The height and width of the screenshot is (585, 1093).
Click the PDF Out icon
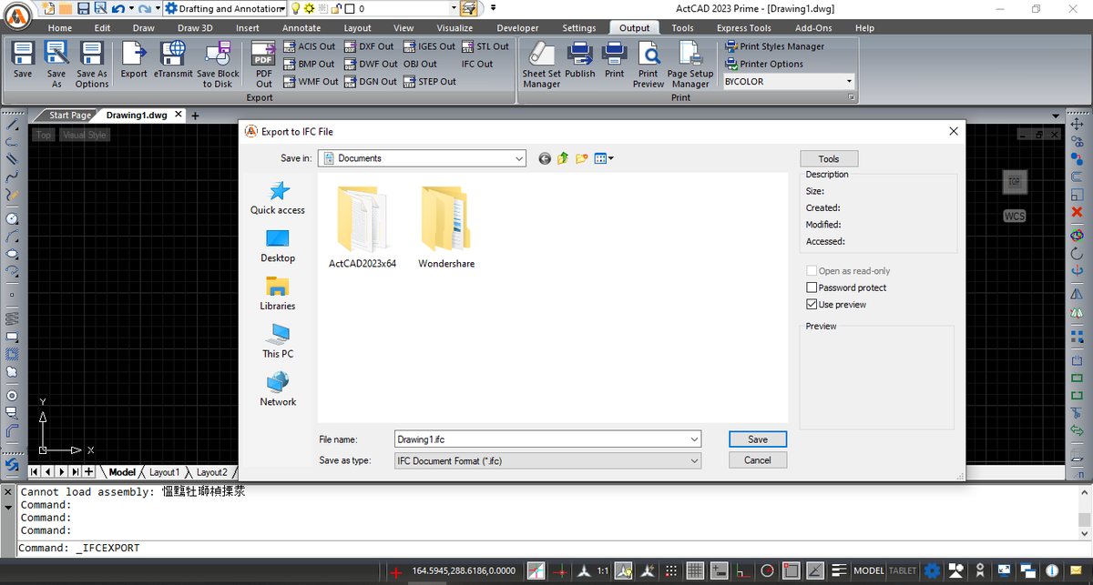click(263, 64)
